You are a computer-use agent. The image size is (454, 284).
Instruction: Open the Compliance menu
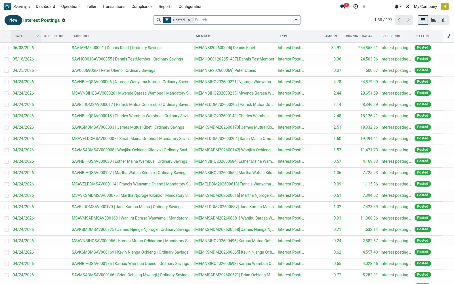tap(142, 7)
